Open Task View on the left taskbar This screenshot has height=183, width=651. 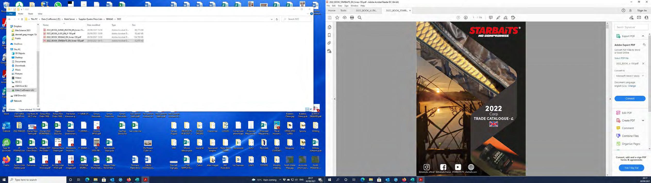(x=79, y=180)
